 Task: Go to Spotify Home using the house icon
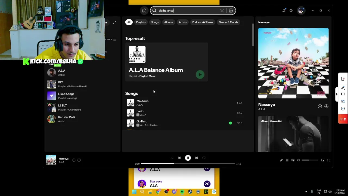pos(144,11)
